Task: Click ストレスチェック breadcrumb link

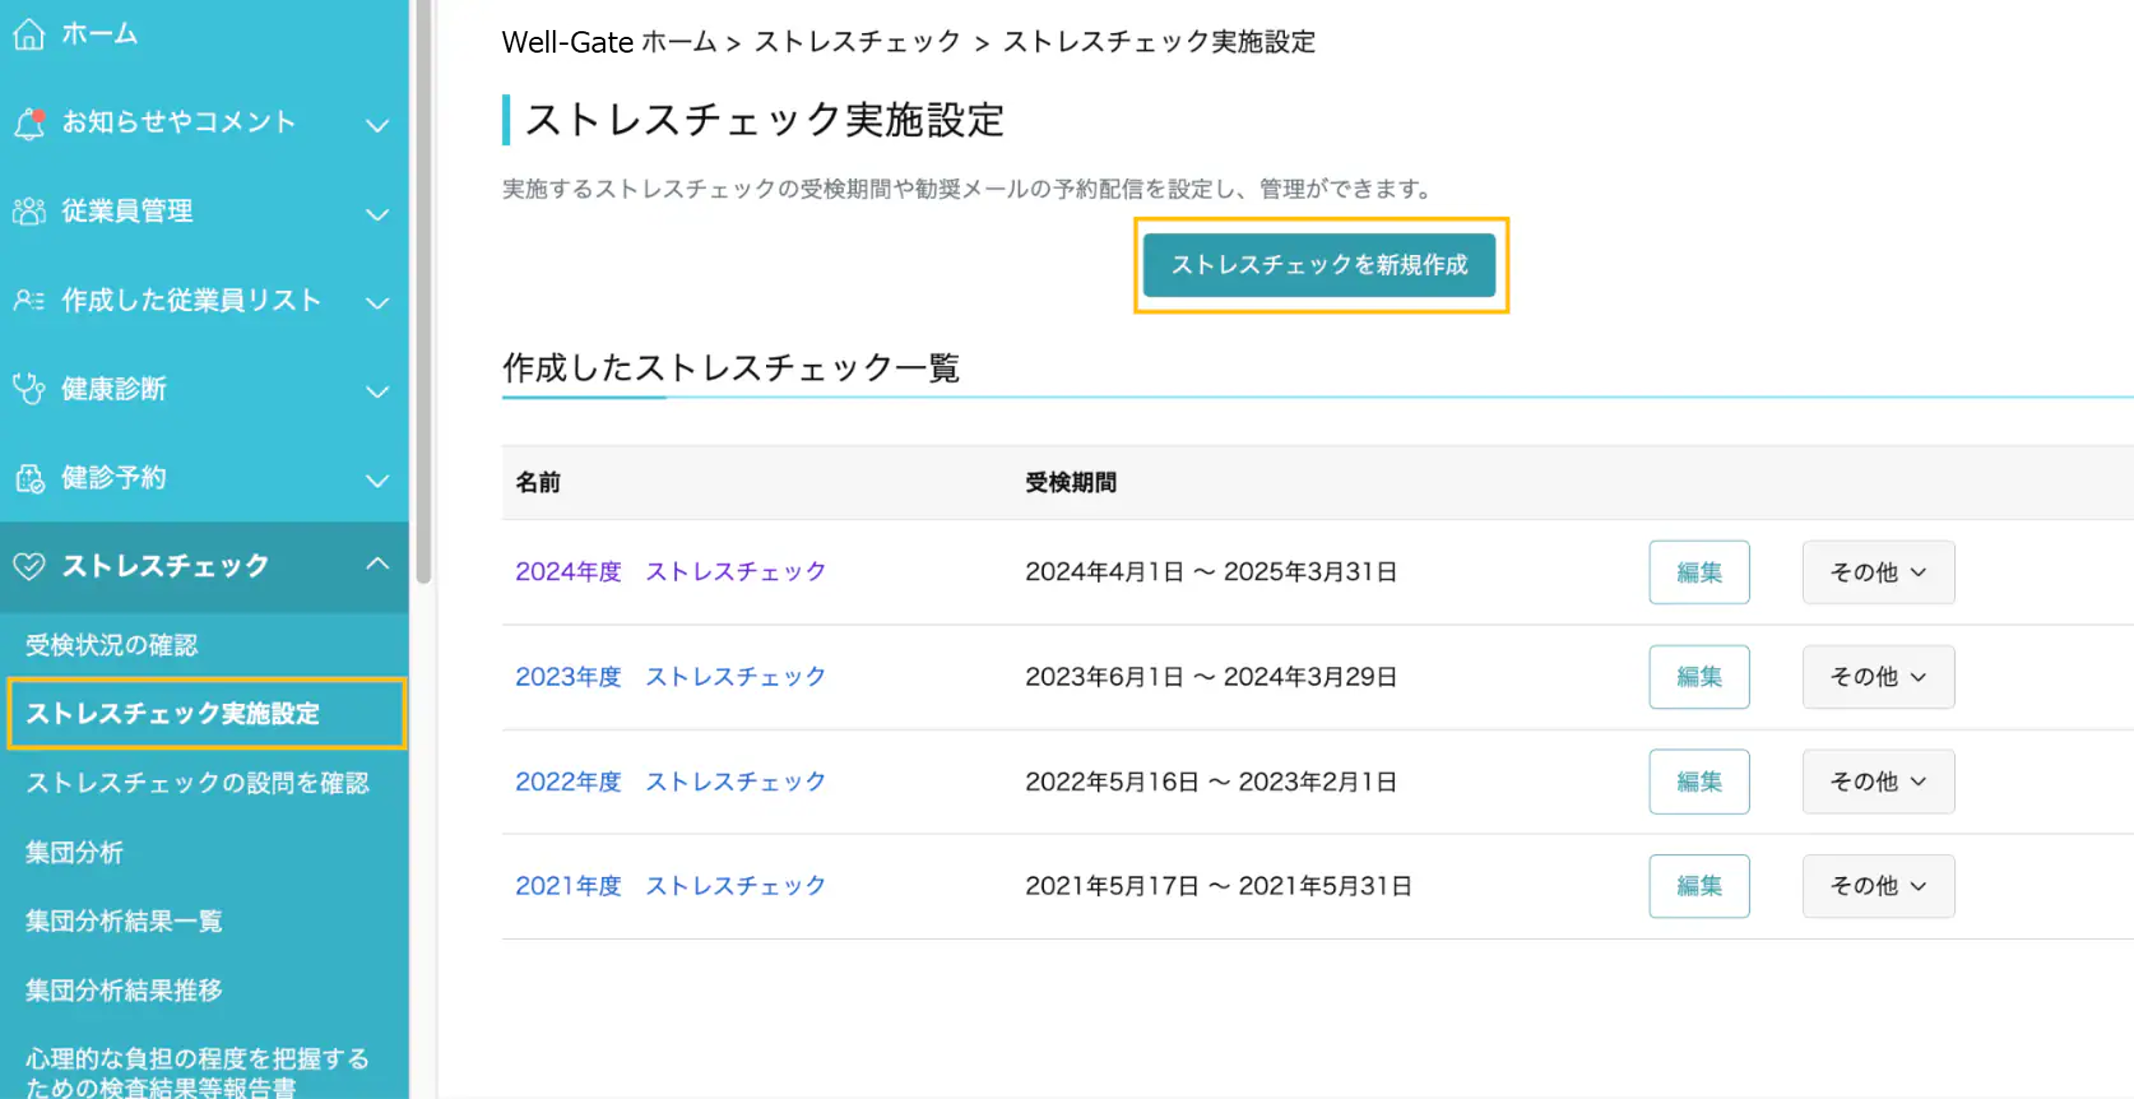Action: (857, 41)
